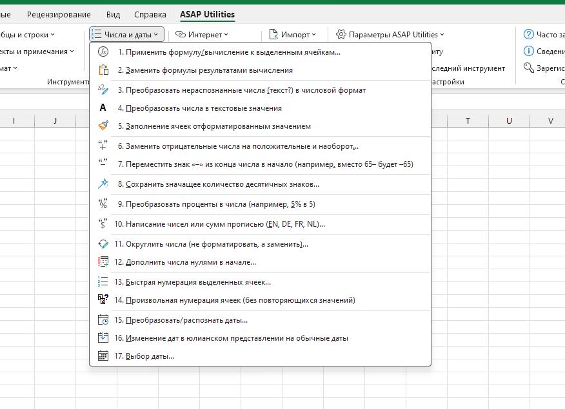Open the Справка ribbon tab
The width and height of the screenshot is (565, 409).
(x=150, y=14)
